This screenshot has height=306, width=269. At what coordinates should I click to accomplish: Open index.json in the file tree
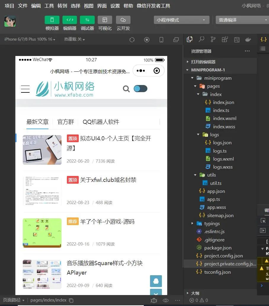click(x=220, y=102)
